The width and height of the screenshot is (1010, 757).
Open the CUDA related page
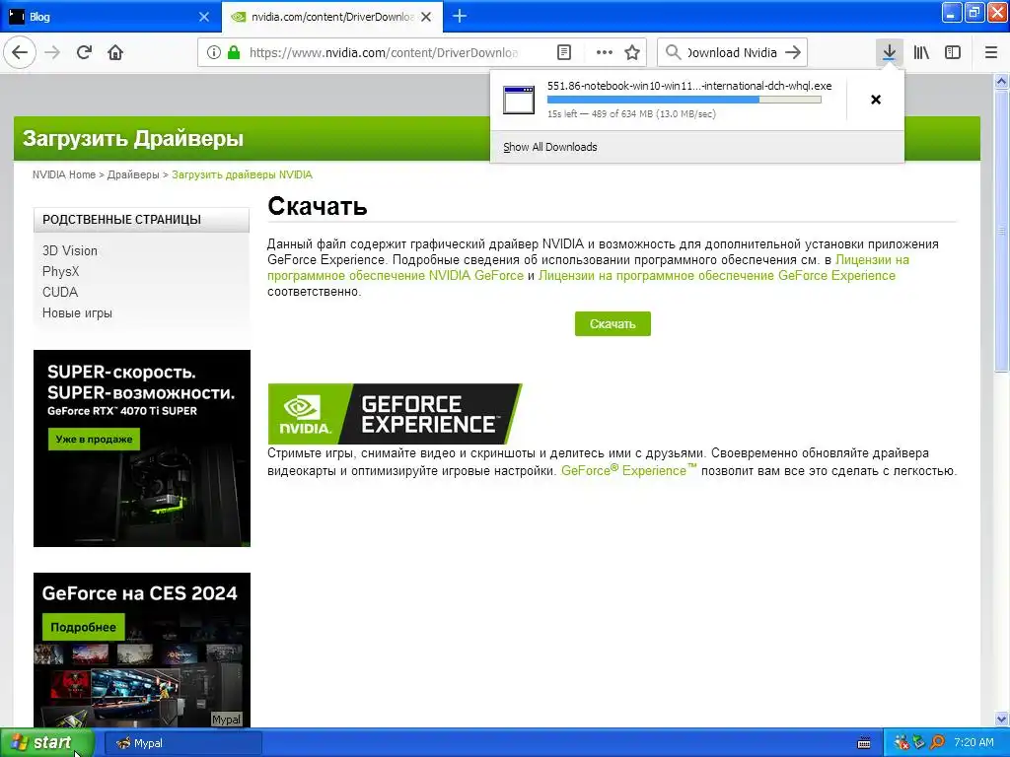[x=60, y=292]
